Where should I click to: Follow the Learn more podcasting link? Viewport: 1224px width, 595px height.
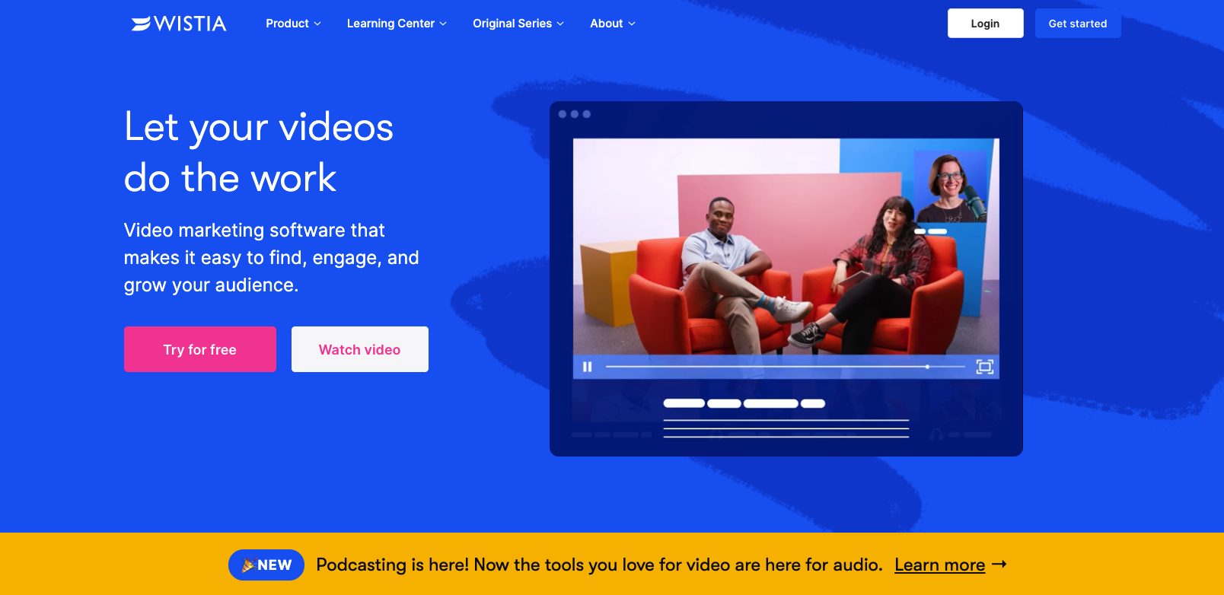pyautogui.click(x=939, y=565)
